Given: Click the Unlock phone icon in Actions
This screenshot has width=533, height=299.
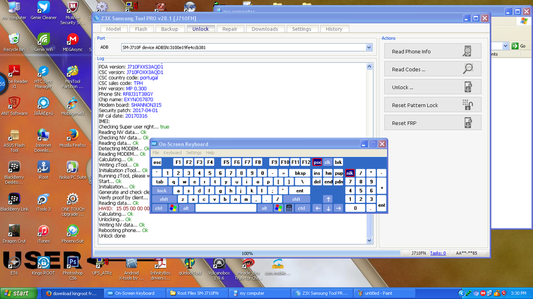Looking at the screenshot, I should [x=468, y=87].
